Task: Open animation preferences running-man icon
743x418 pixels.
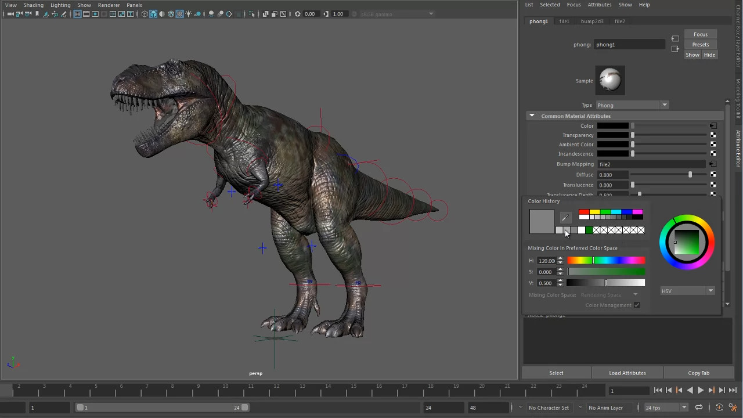Action: coord(733,408)
